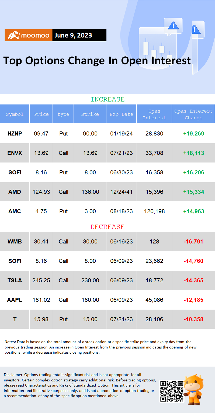Click HZNP price 99.47

41,134
